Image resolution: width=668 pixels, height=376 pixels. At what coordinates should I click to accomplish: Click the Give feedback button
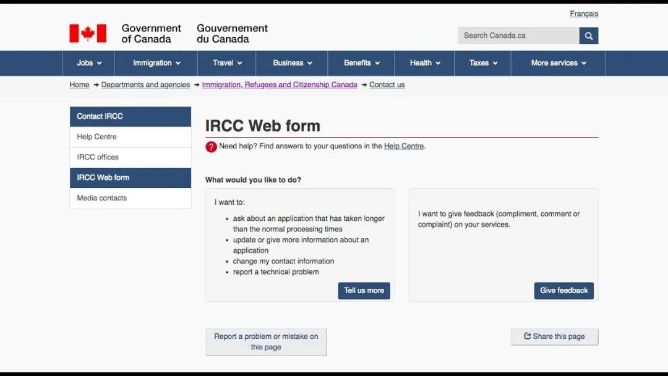click(x=563, y=291)
